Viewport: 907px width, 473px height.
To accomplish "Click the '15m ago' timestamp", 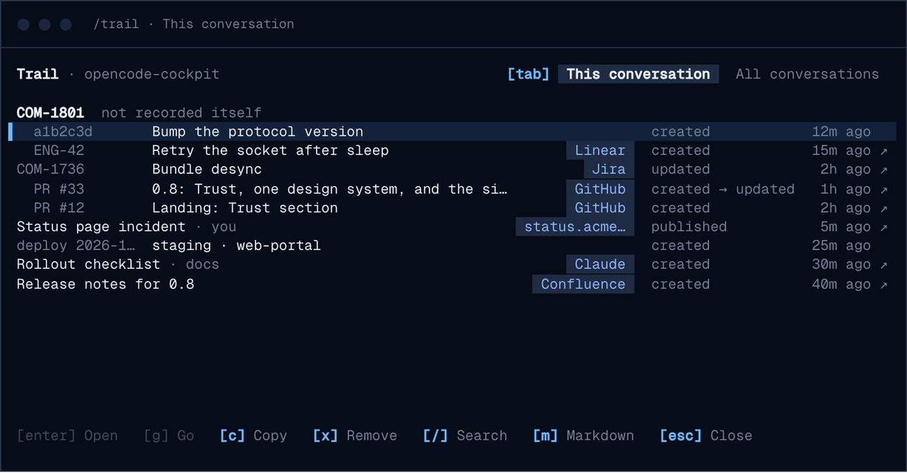I will [841, 151].
